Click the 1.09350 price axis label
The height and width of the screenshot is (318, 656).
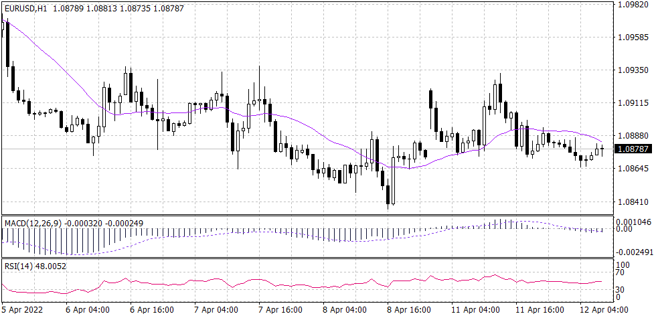coord(633,70)
